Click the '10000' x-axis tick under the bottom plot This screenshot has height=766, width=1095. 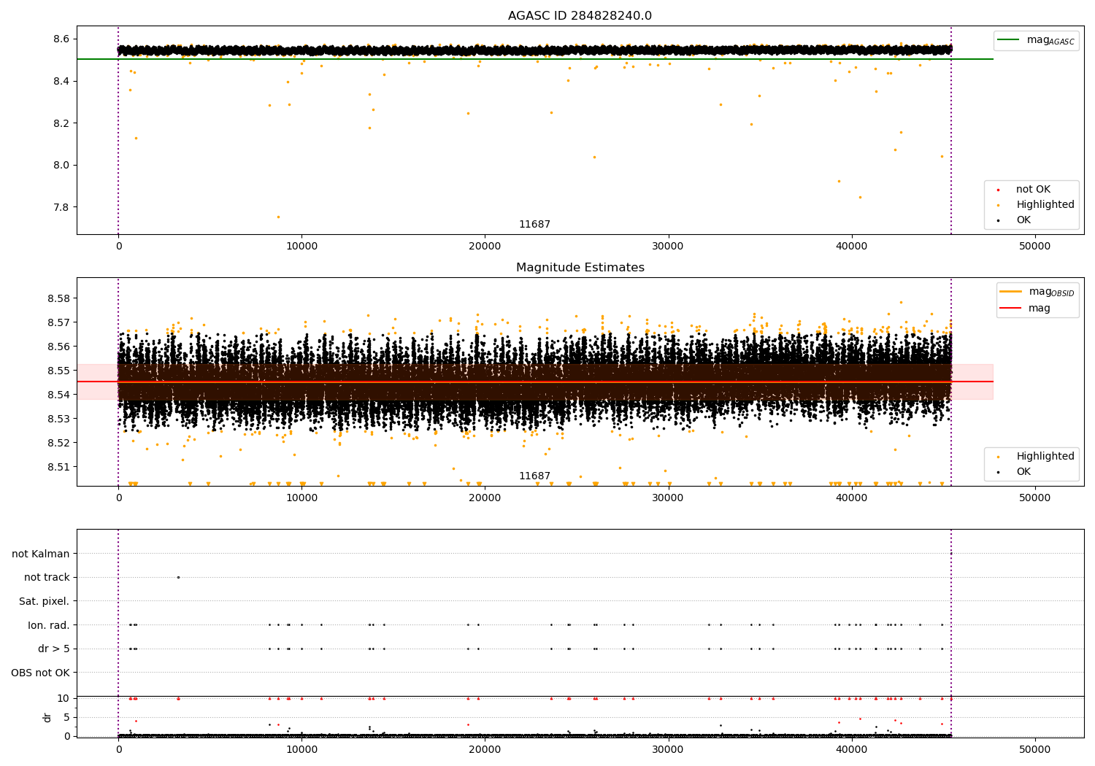pos(301,750)
